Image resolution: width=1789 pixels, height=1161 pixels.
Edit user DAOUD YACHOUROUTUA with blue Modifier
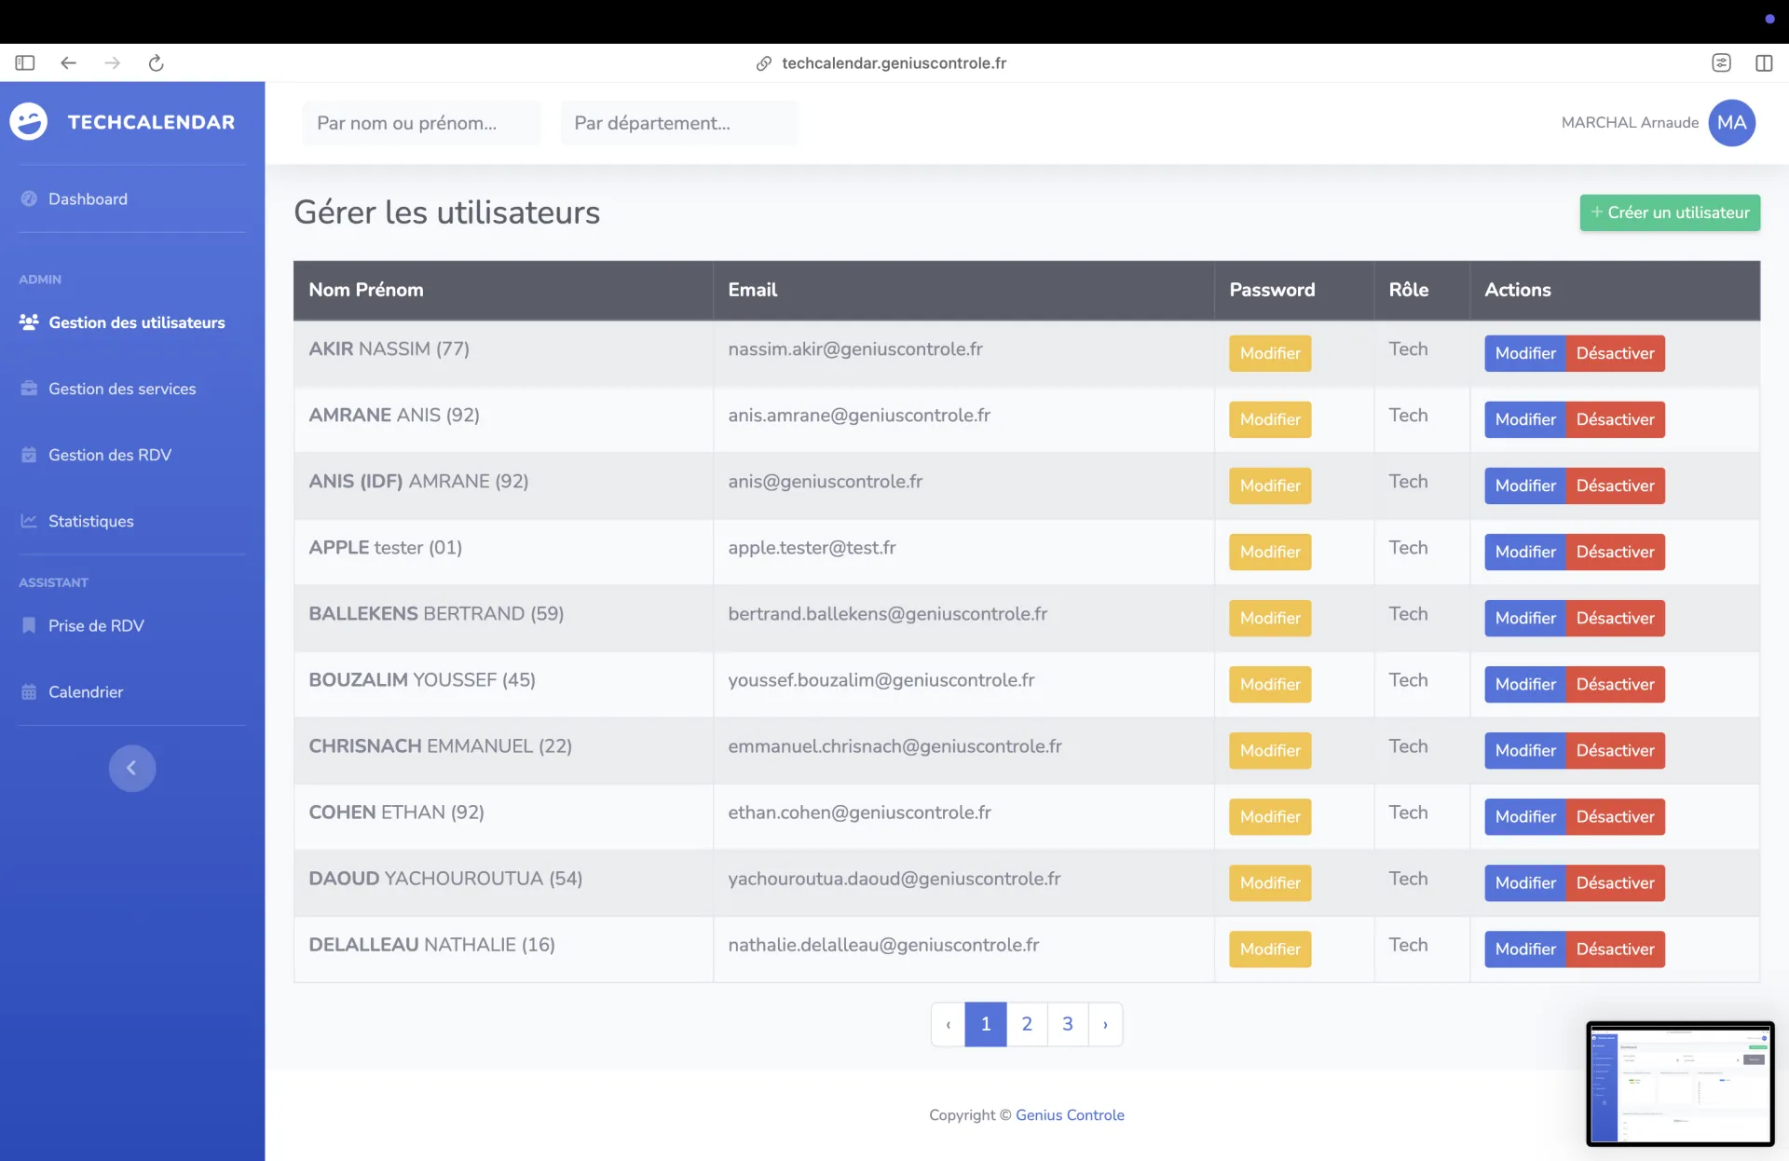coord(1524,882)
